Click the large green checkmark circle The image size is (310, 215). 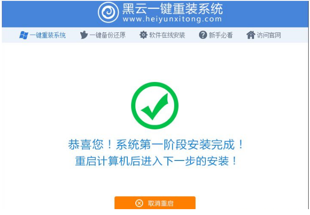[155, 105]
